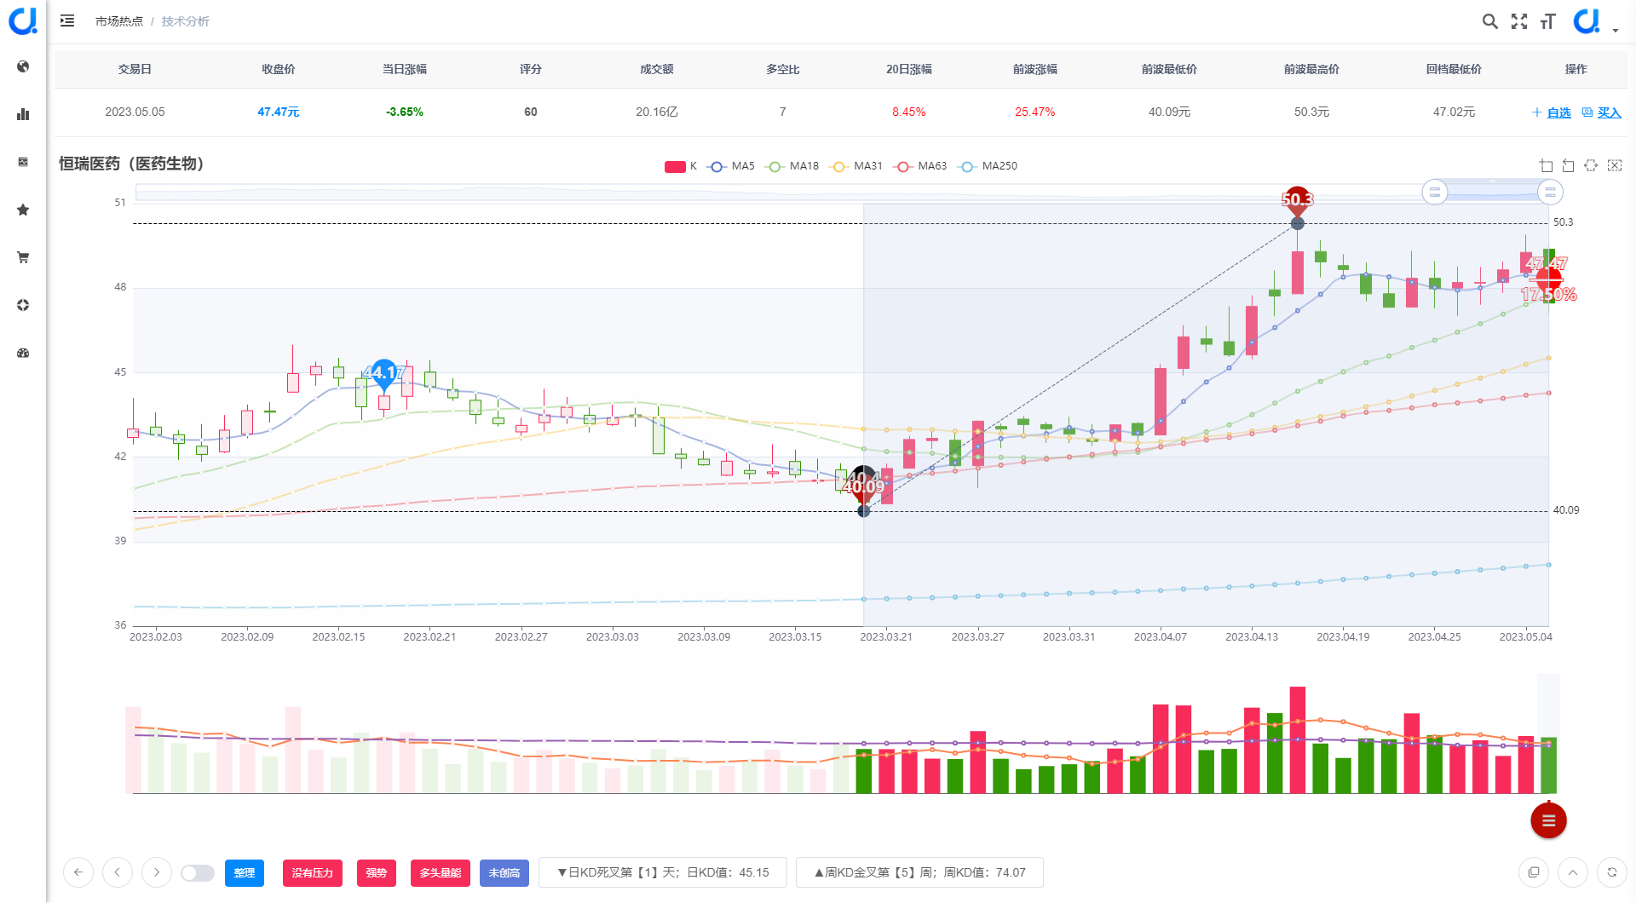Image resolution: width=1636 pixels, height=903 pixels.
Task: Click the 交易日 column header
Action: (x=135, y=69)
